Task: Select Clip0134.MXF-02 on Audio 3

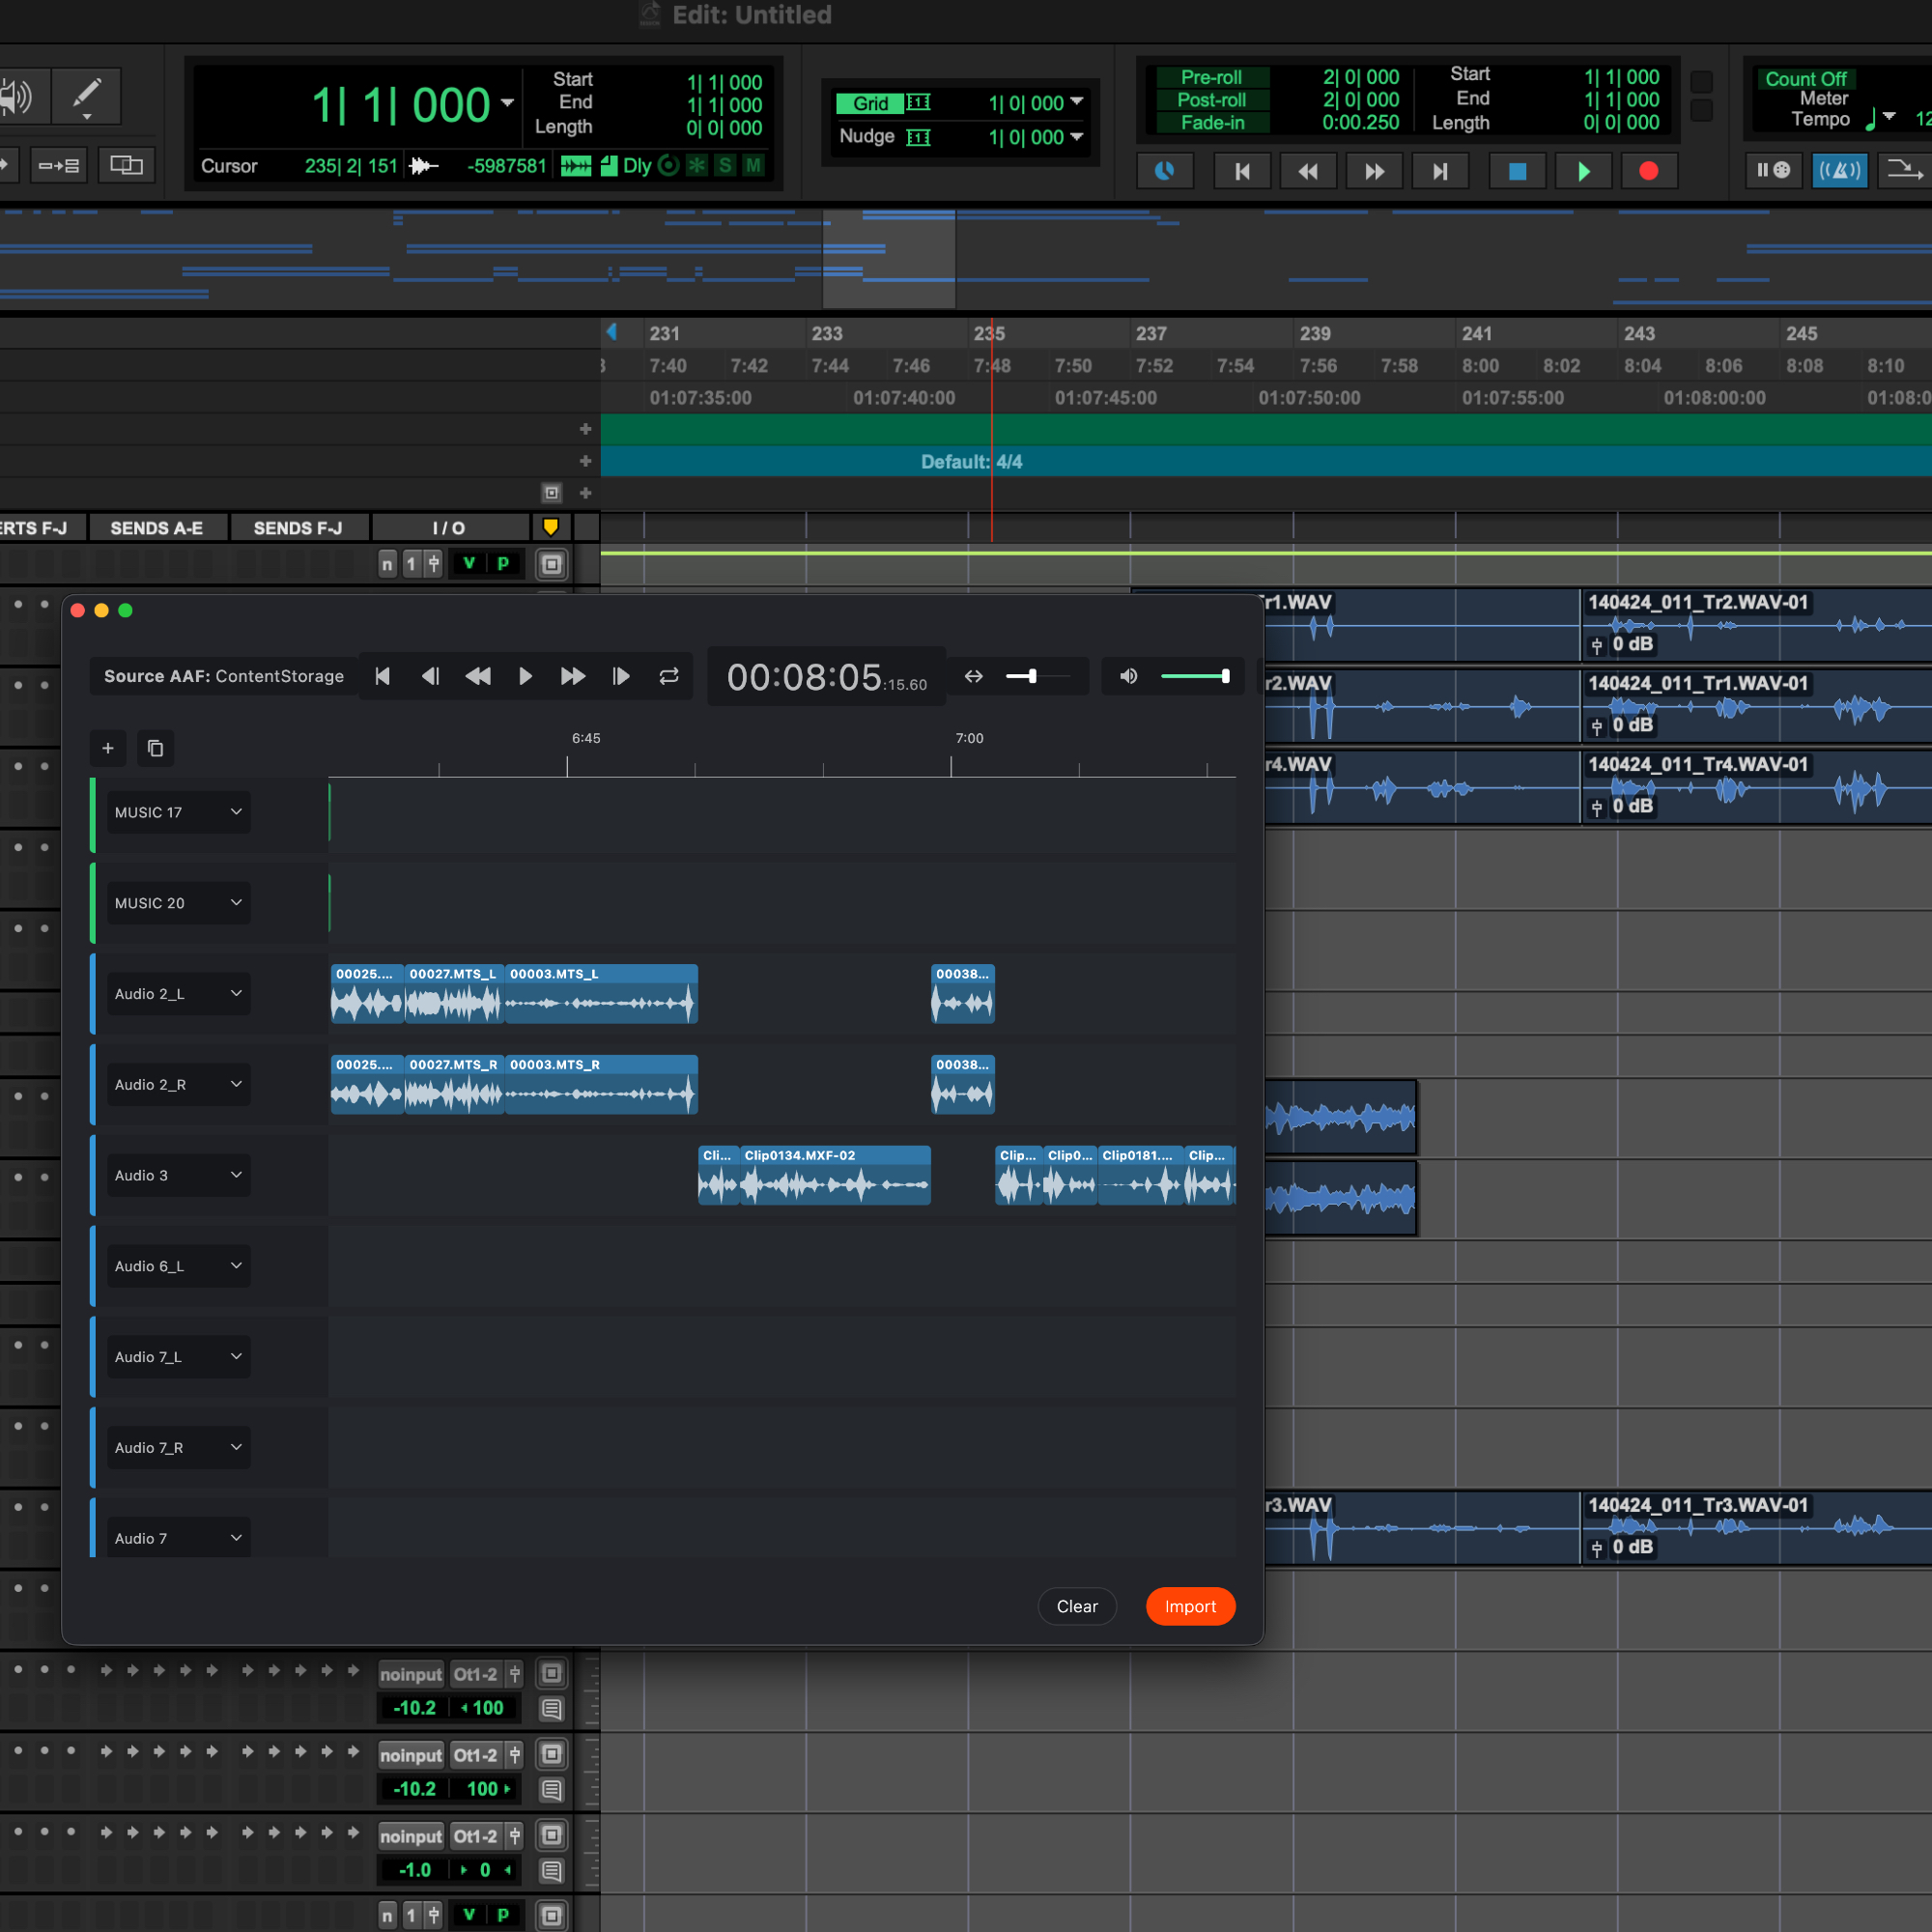Action: click(835, 1175)
